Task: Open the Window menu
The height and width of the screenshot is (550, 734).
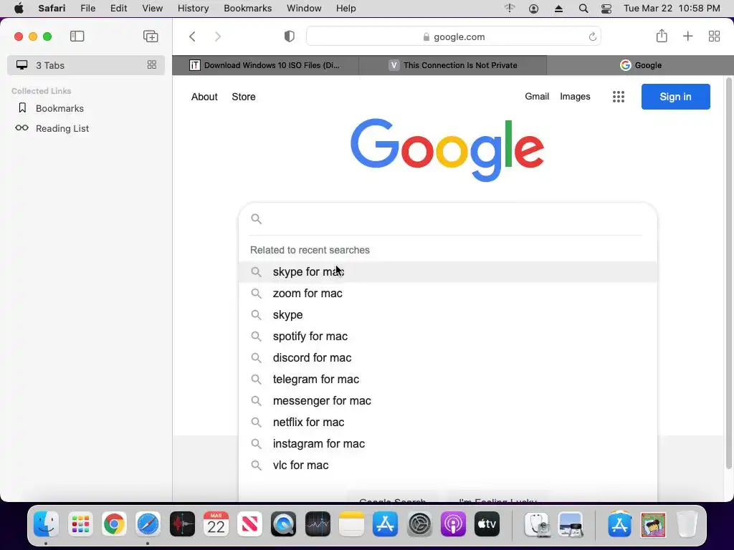Action: [x=304, y=9]
